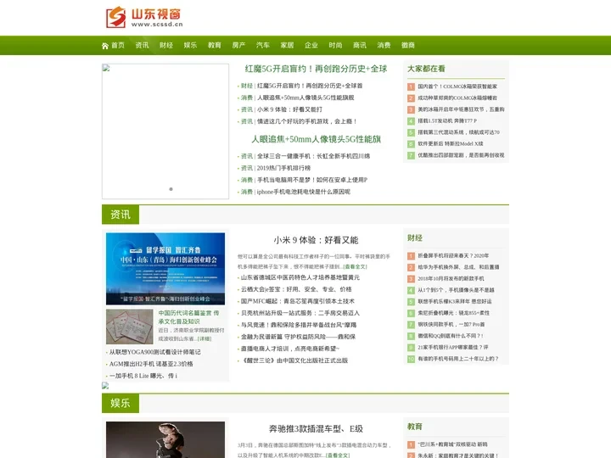
Task: Open article 手机当电脑用不是梦！如何在安卓上使用P
Action: 312,180
